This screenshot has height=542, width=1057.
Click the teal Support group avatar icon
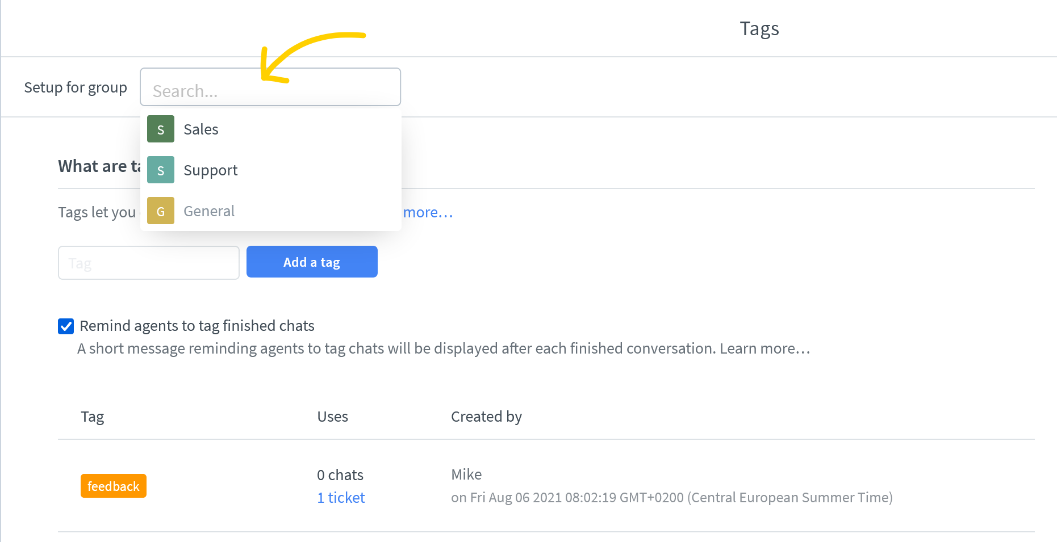coord(161,170)
